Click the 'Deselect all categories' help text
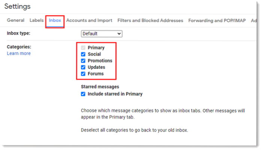This screenshot has height=150, width=261. point(134,130)
